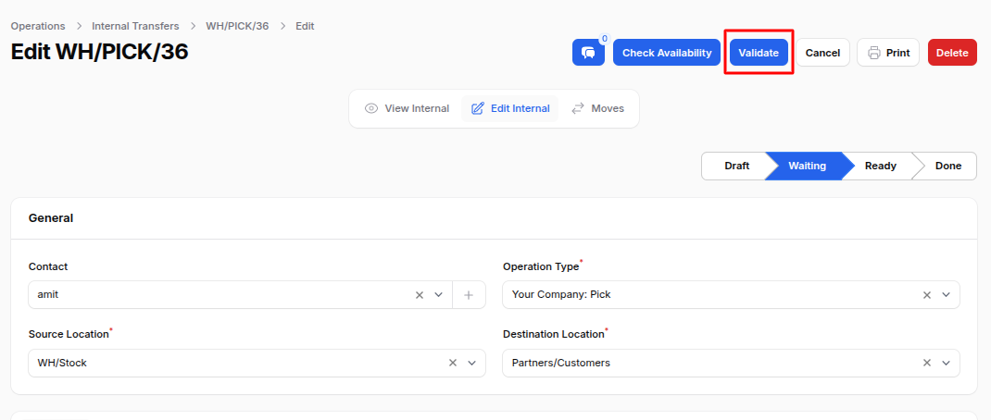Click Check Availability button
The width and height of the screenshot is (991, 420).
coord(667,53)
